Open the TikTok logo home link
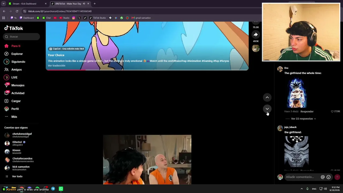 (14, 28)
